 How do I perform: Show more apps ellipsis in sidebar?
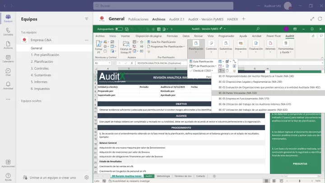click(8, 99)
